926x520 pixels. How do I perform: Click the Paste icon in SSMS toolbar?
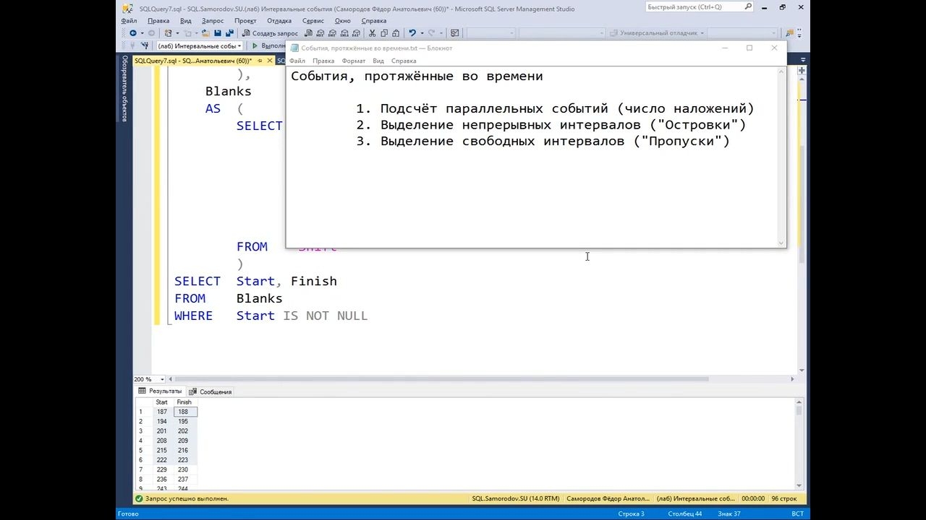click(x=395, y=33)
